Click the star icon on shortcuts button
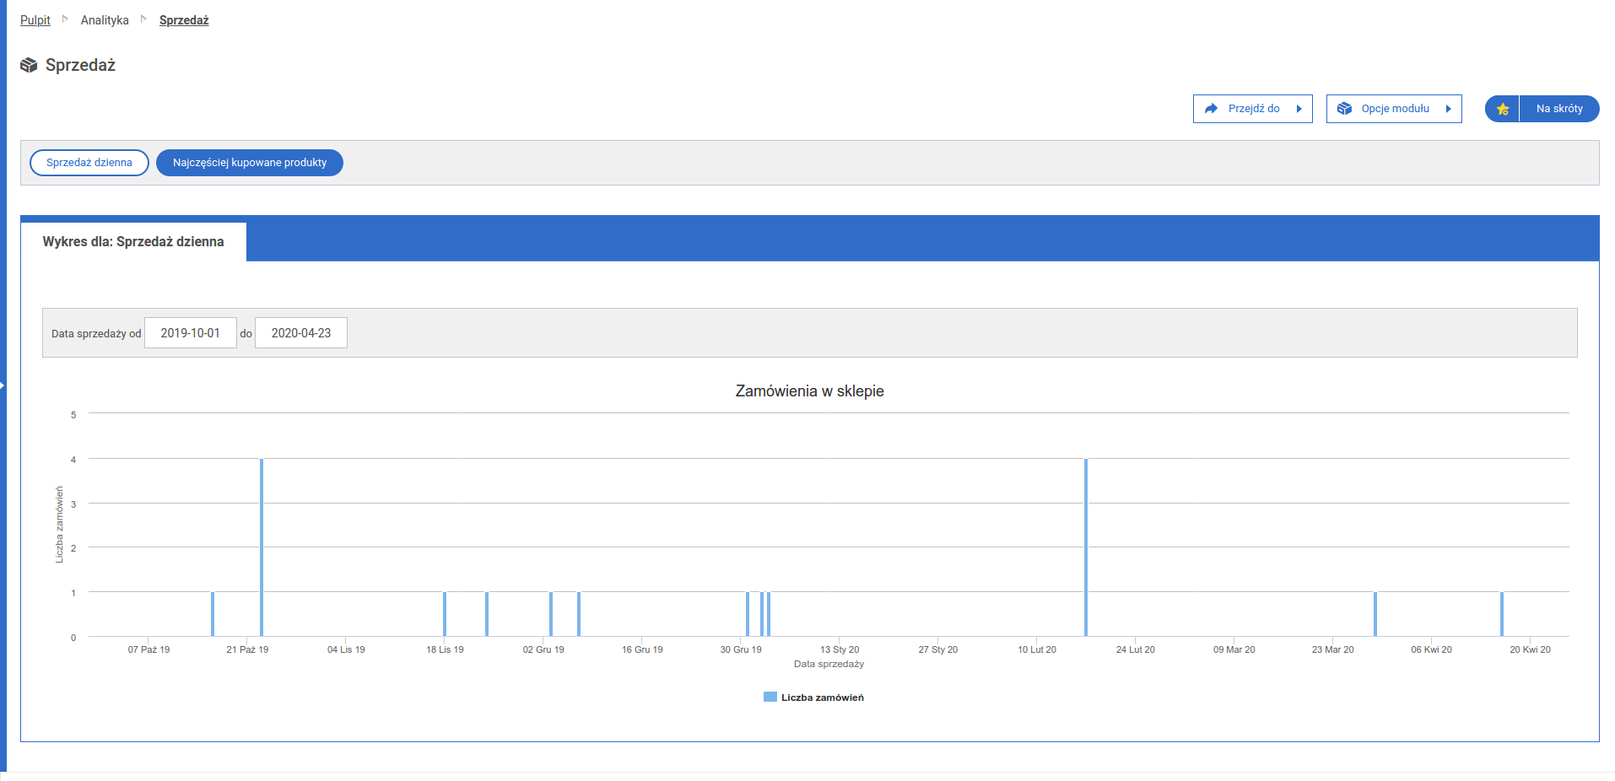Viewport: 1615px width, 781px height. 1502,109
